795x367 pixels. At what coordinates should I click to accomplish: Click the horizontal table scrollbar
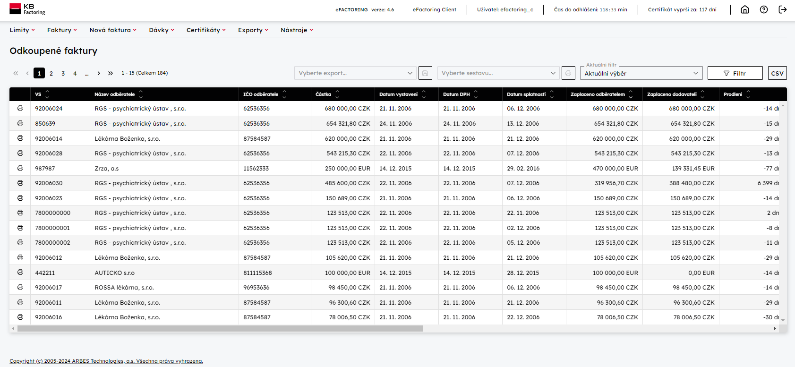click(x=220, y=328)
